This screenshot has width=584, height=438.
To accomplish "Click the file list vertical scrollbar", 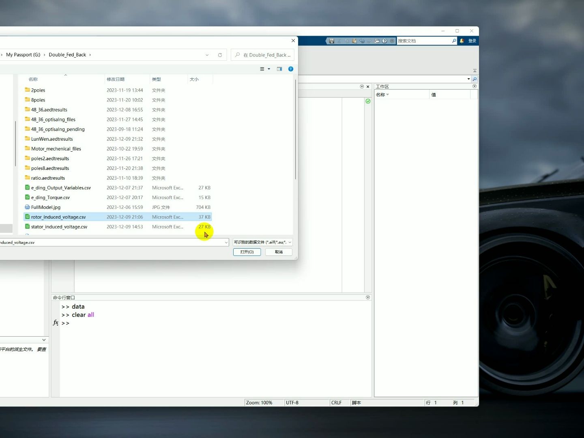I will pyautogui.click(x=295, y=130).
